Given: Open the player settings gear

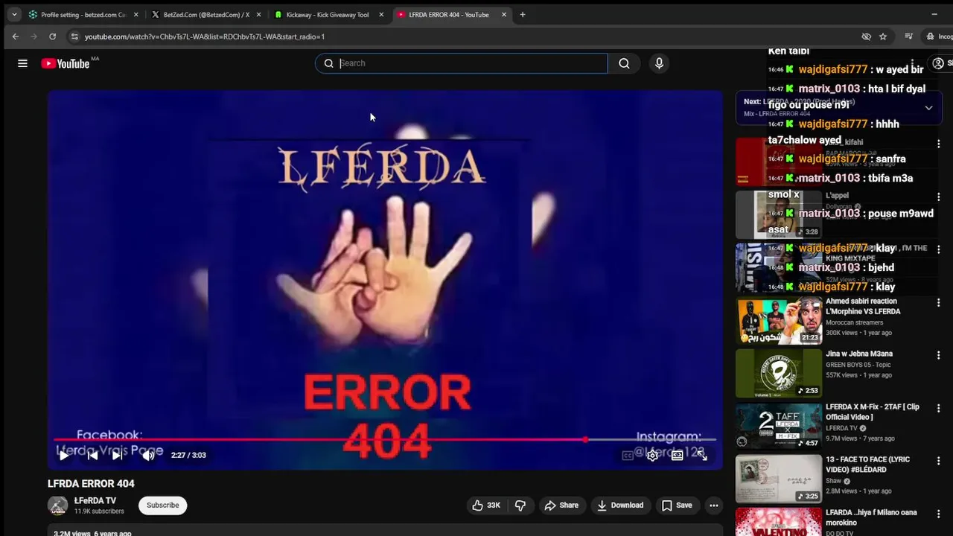Looking at the screenshot, I should coord(652,456).
